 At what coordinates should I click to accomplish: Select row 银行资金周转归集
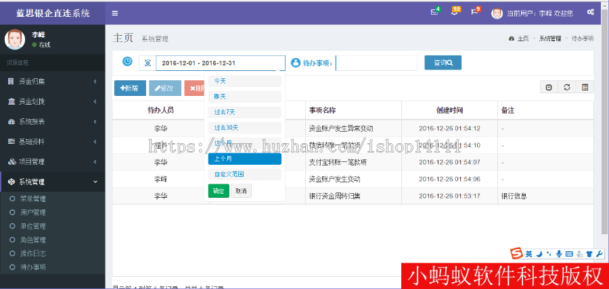point(353,196)
